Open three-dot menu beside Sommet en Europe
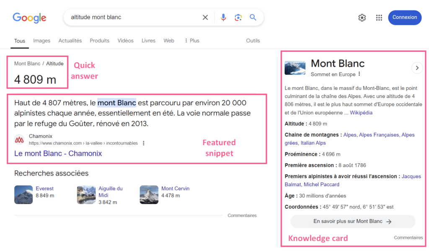 (359, 74)
